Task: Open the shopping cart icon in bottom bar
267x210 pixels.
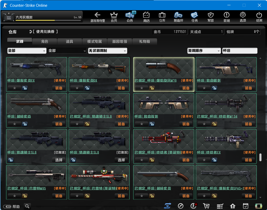Action: (x=206, y=206)
